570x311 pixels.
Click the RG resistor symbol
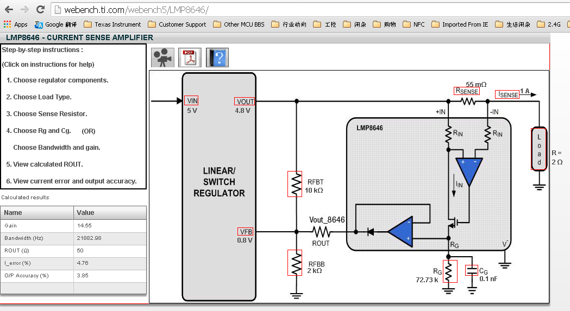450,271
